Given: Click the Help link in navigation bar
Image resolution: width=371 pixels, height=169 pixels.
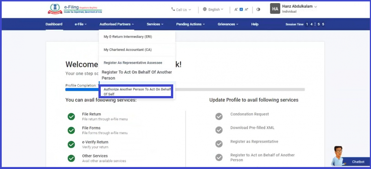Looking at the screenshot, I should pos(255,24).
